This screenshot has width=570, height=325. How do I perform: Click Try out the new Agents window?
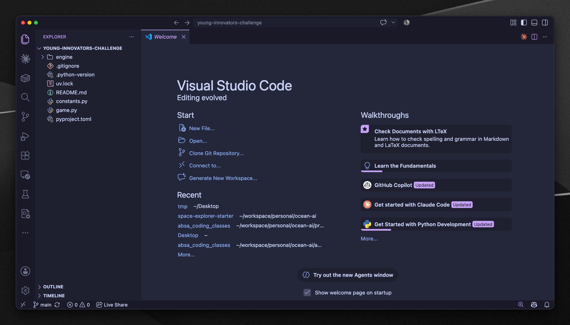coord(347,275)
